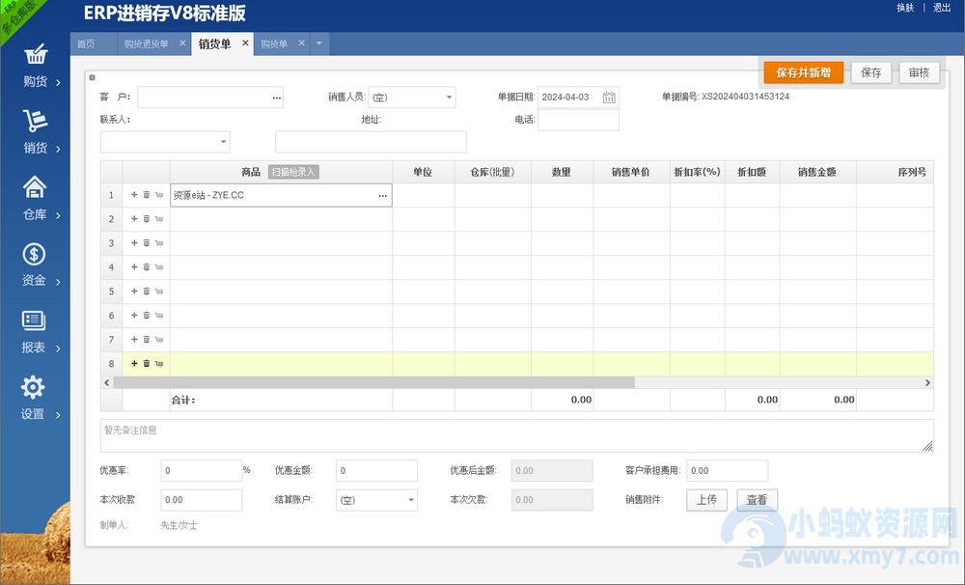Expand the 设置 sidebar submenu arrow
The image size is (965, 585).
58,415
